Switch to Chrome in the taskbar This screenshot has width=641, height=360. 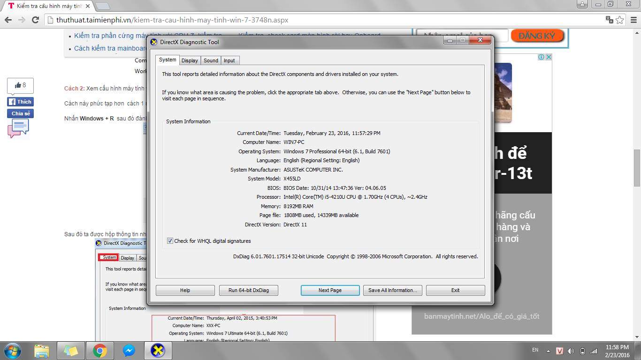[x=100, y=351]
